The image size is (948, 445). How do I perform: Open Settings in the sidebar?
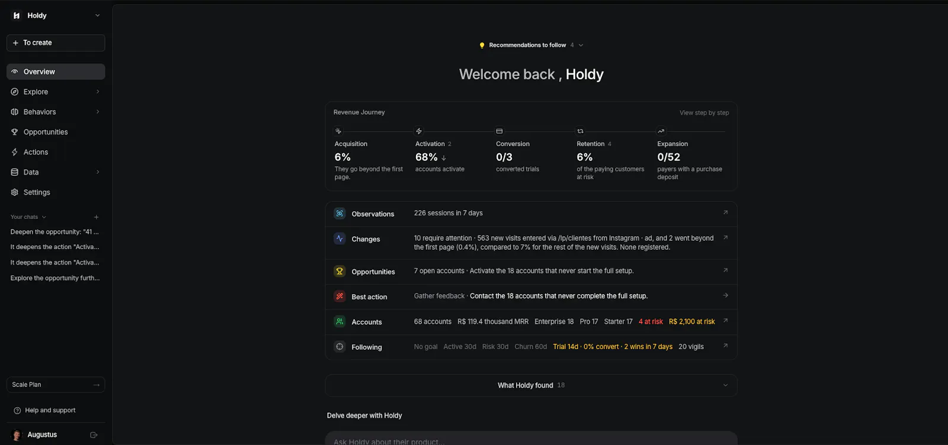(56, 192)
